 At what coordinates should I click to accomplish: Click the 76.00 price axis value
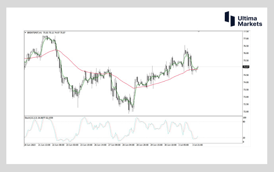click(x=246, y=53)
